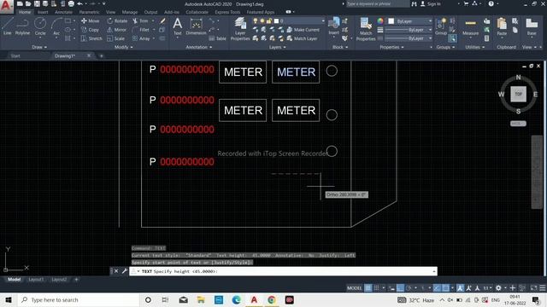Toggle annotation objects visibility in status bar
The height and width of the screenshot is (307, 547).
tap(461, 288)
